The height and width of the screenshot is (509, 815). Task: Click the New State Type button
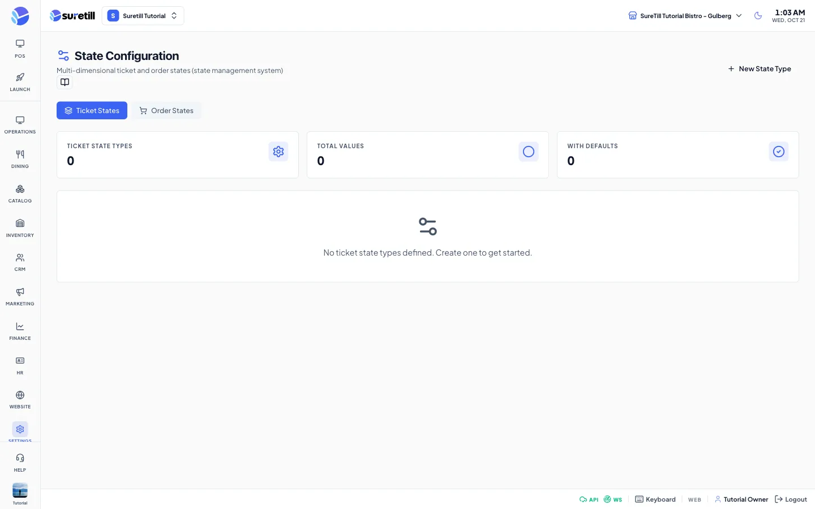(760, 69)
